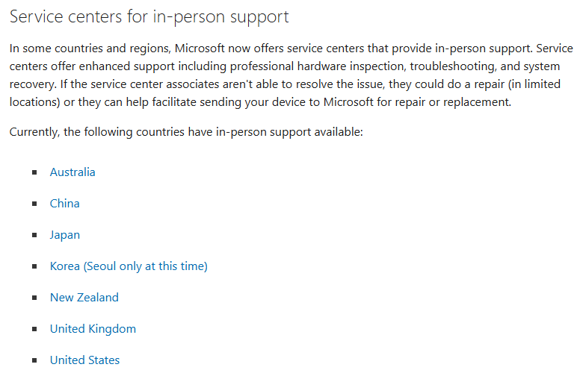Open the China service center link
The height and width of the screenshot is (376, 580).
[x=65, y=204]
